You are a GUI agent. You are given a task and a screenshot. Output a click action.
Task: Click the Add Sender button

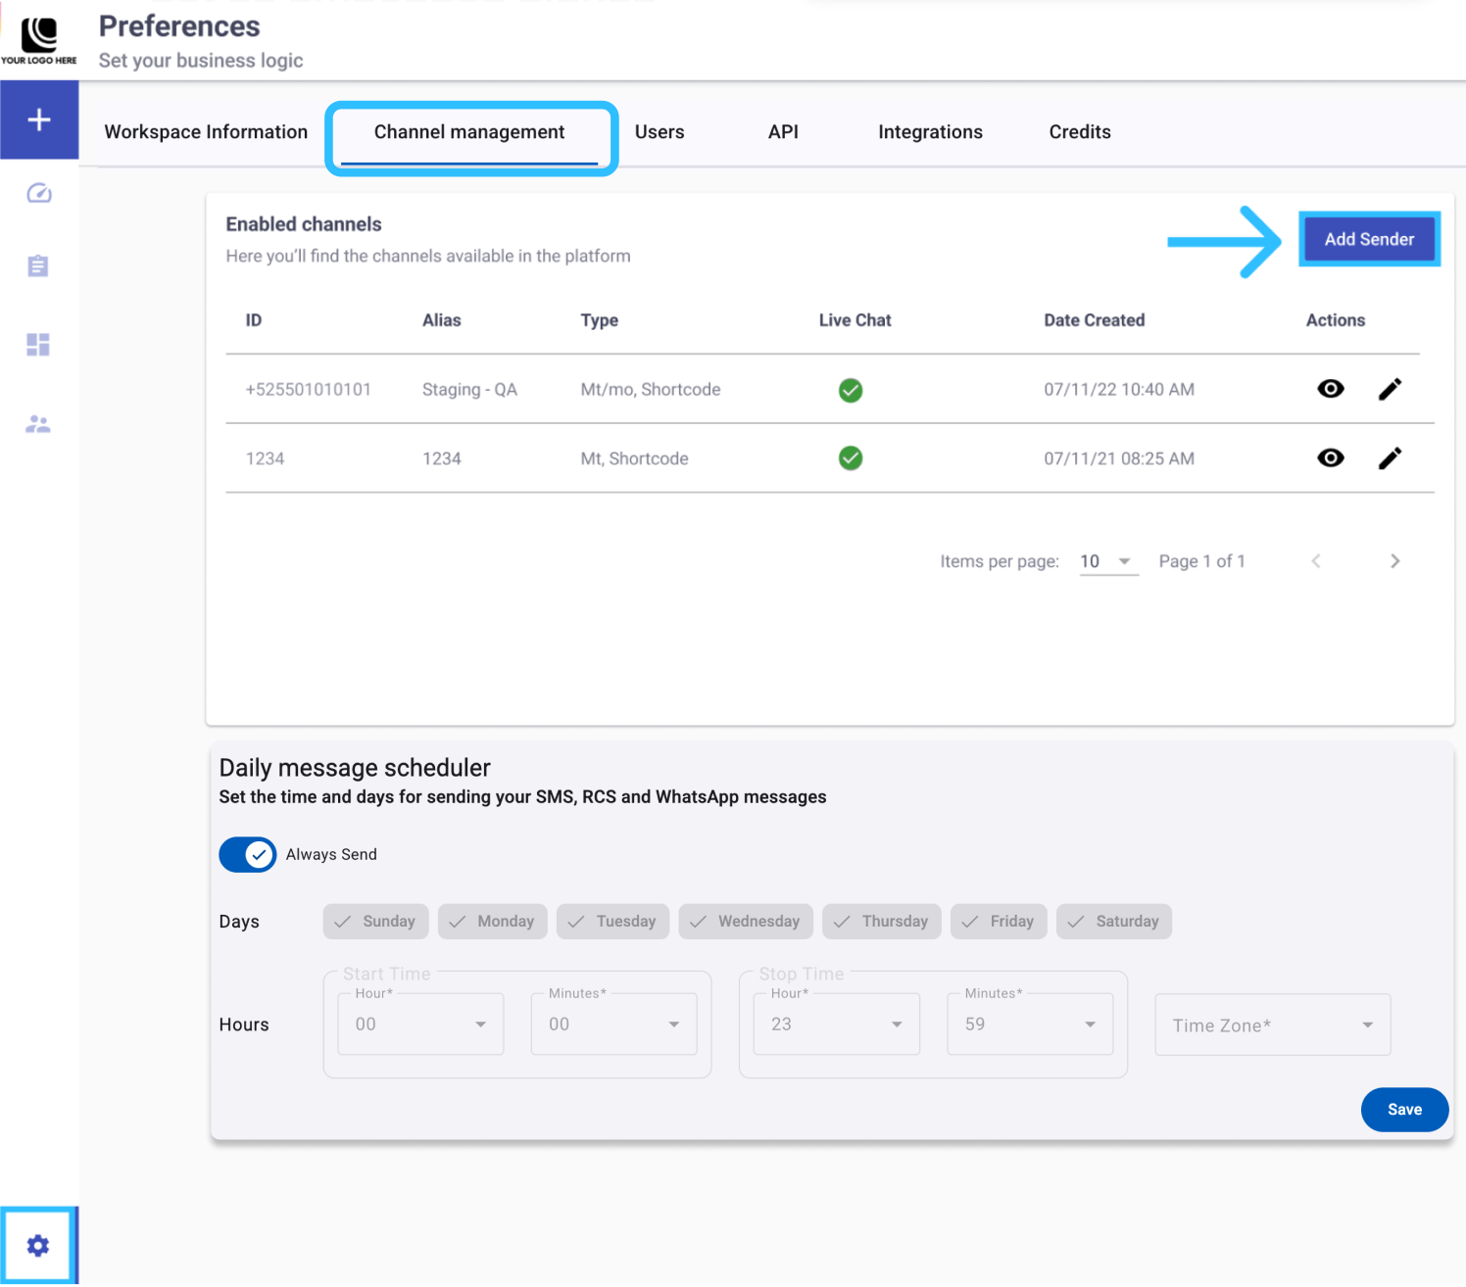pyautogui.click(x=1369, y=239)
